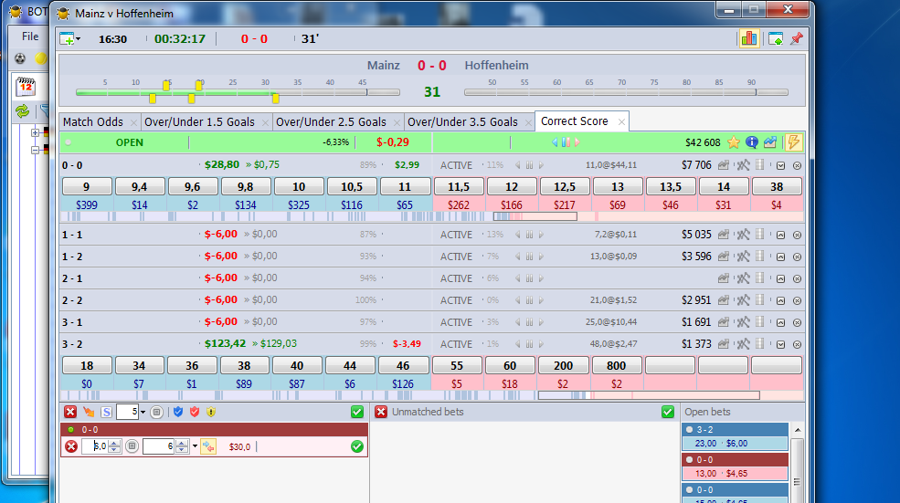
Task: Click price 13,5 on 0 - 0
Action: [671, 187]
